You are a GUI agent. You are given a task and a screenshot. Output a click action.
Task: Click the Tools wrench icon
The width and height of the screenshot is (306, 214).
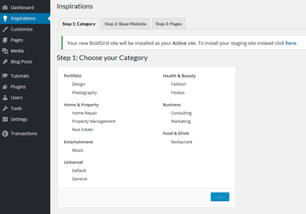tap(5, 108)
